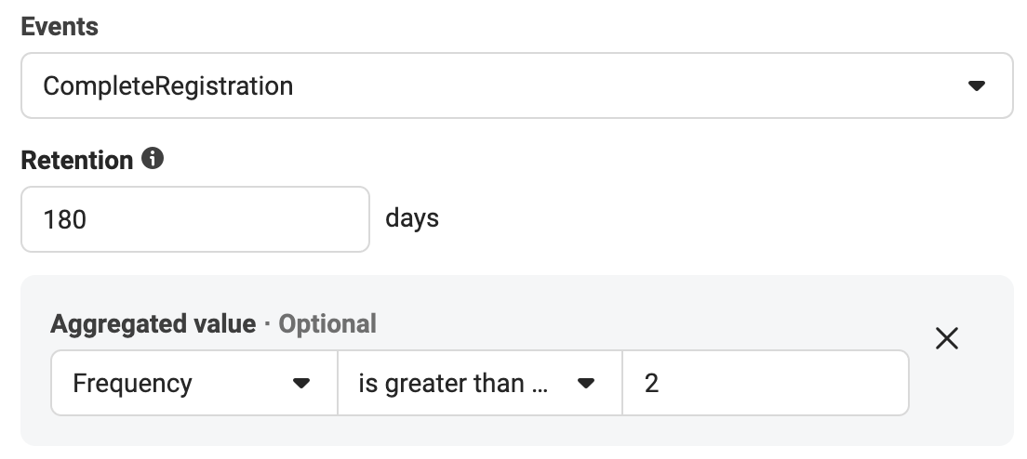The height and width of the screenshot is (459, 1027).
Task: Open the CompleteRegistration events dropdown
Action: (517, 85)
